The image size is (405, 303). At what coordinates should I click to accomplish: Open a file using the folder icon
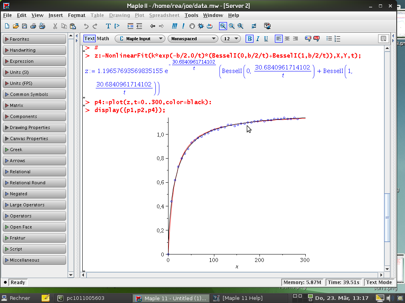pos(16,26)
